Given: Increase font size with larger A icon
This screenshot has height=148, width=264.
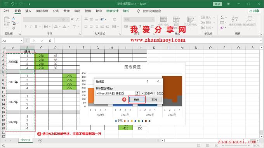Looking at the screenshot, I should click(72, 19).
